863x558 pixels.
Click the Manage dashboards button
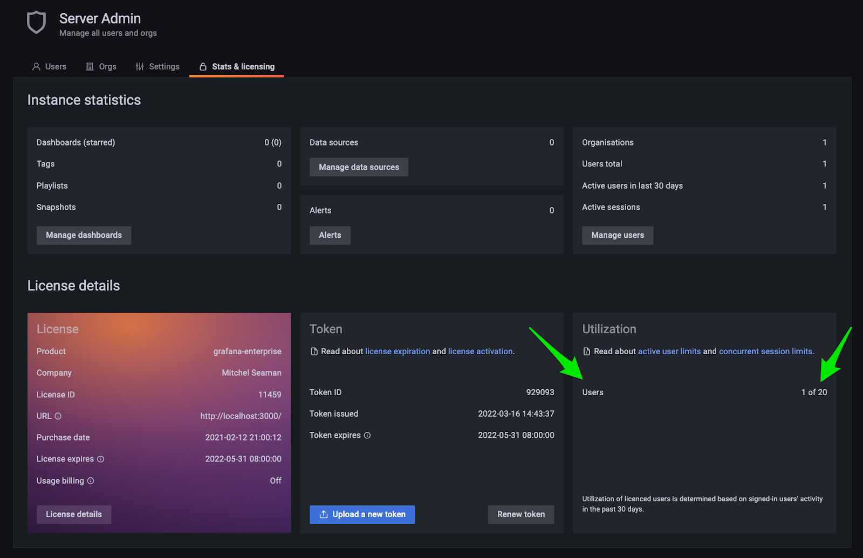pos(84,235)
